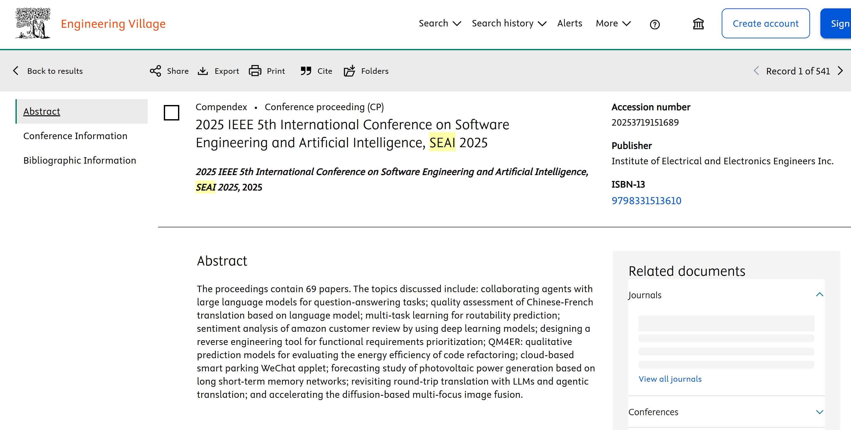Click the Share icon in toolbar
Screen dimensions: 851x430
(x=155, y=71)
